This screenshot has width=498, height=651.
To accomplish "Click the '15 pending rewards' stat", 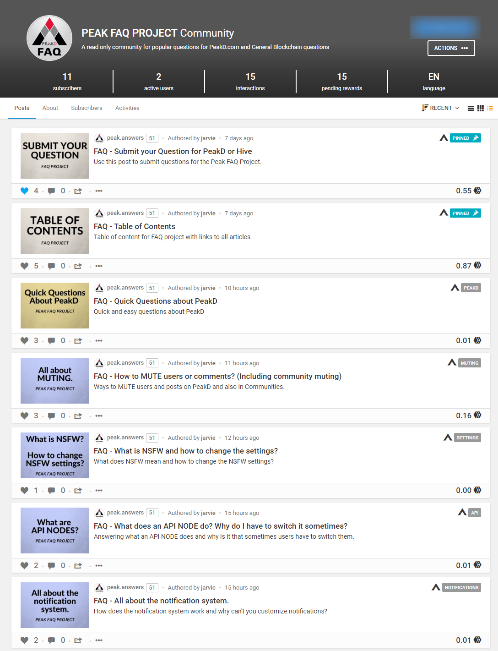I will 342,82.
